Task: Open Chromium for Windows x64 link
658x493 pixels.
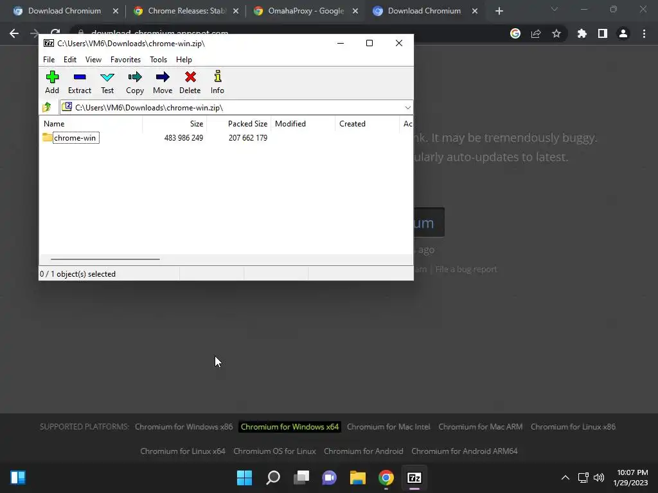Action: [290, 427]
